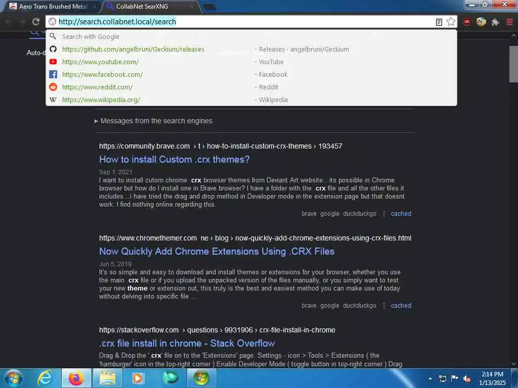Screen dimensions: 518x388
Task: Close the Aero Trans Brushed Metal tab
Action: 95,7
